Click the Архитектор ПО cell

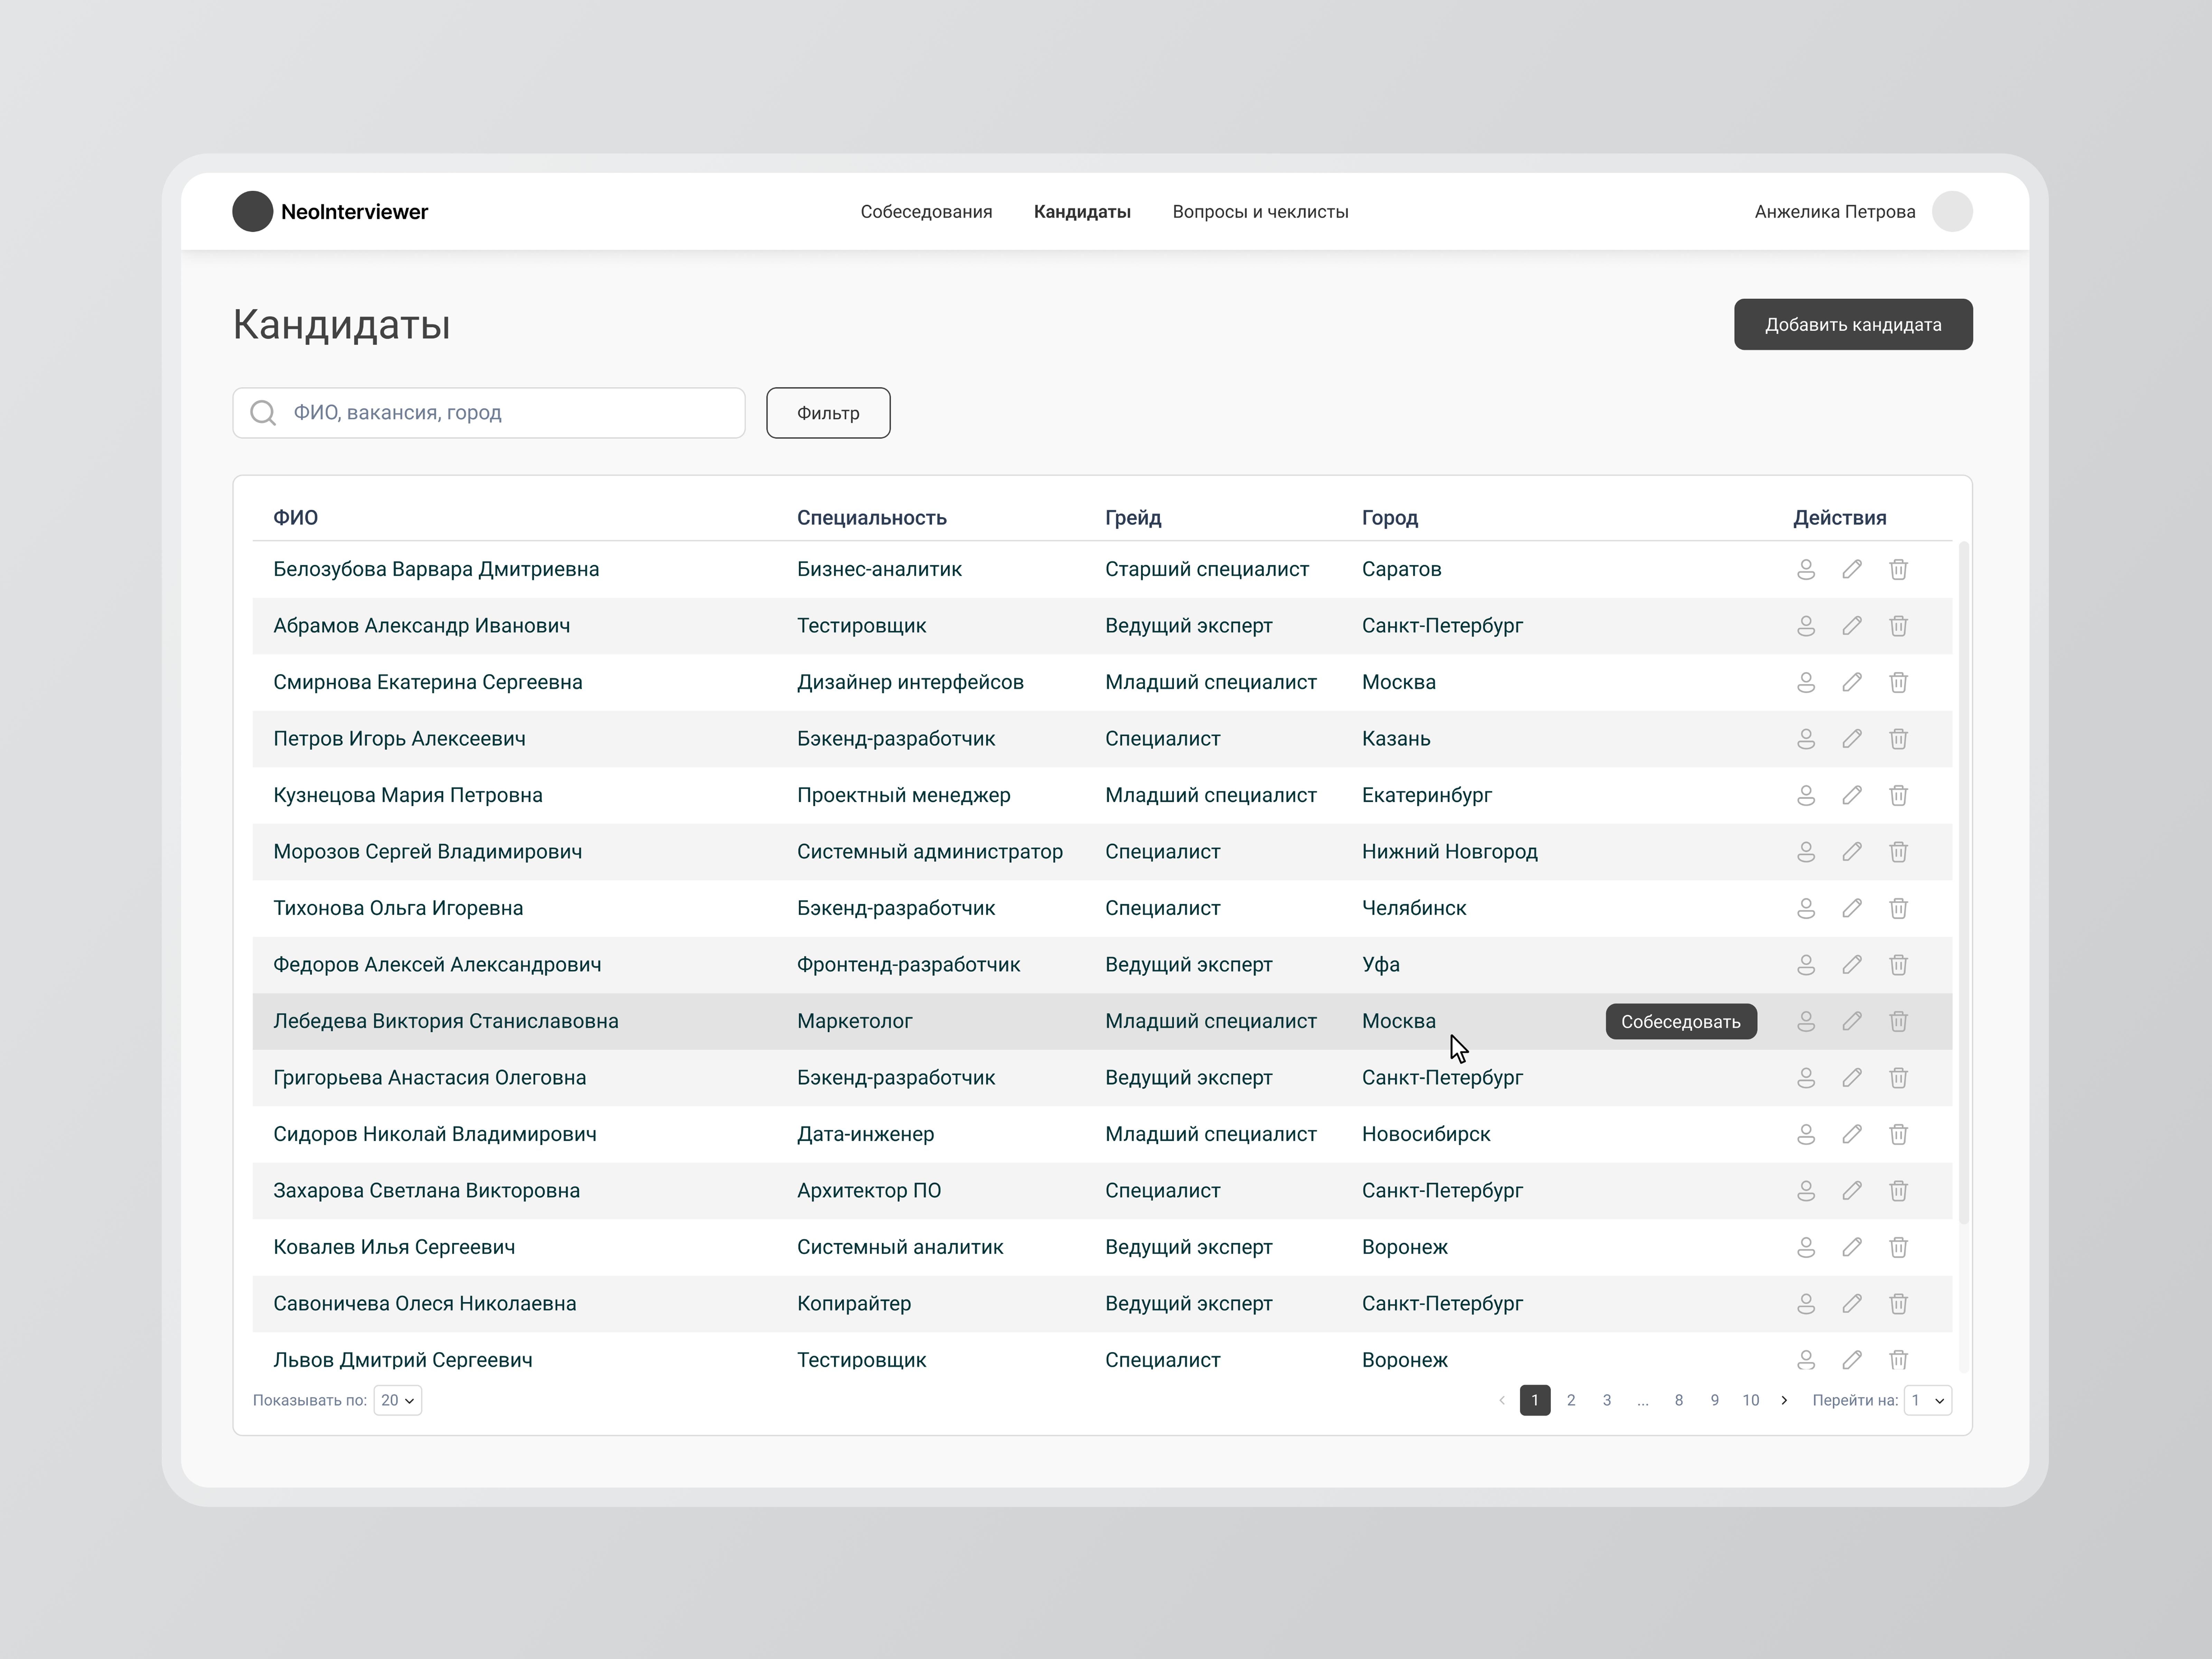[869, 1191]
